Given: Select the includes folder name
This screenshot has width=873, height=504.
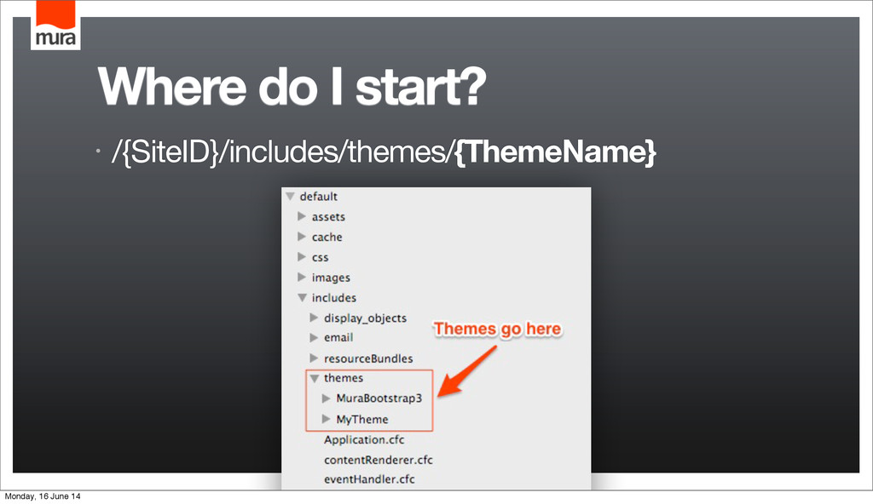Looking at the screenshot, I should click(334, 298).
